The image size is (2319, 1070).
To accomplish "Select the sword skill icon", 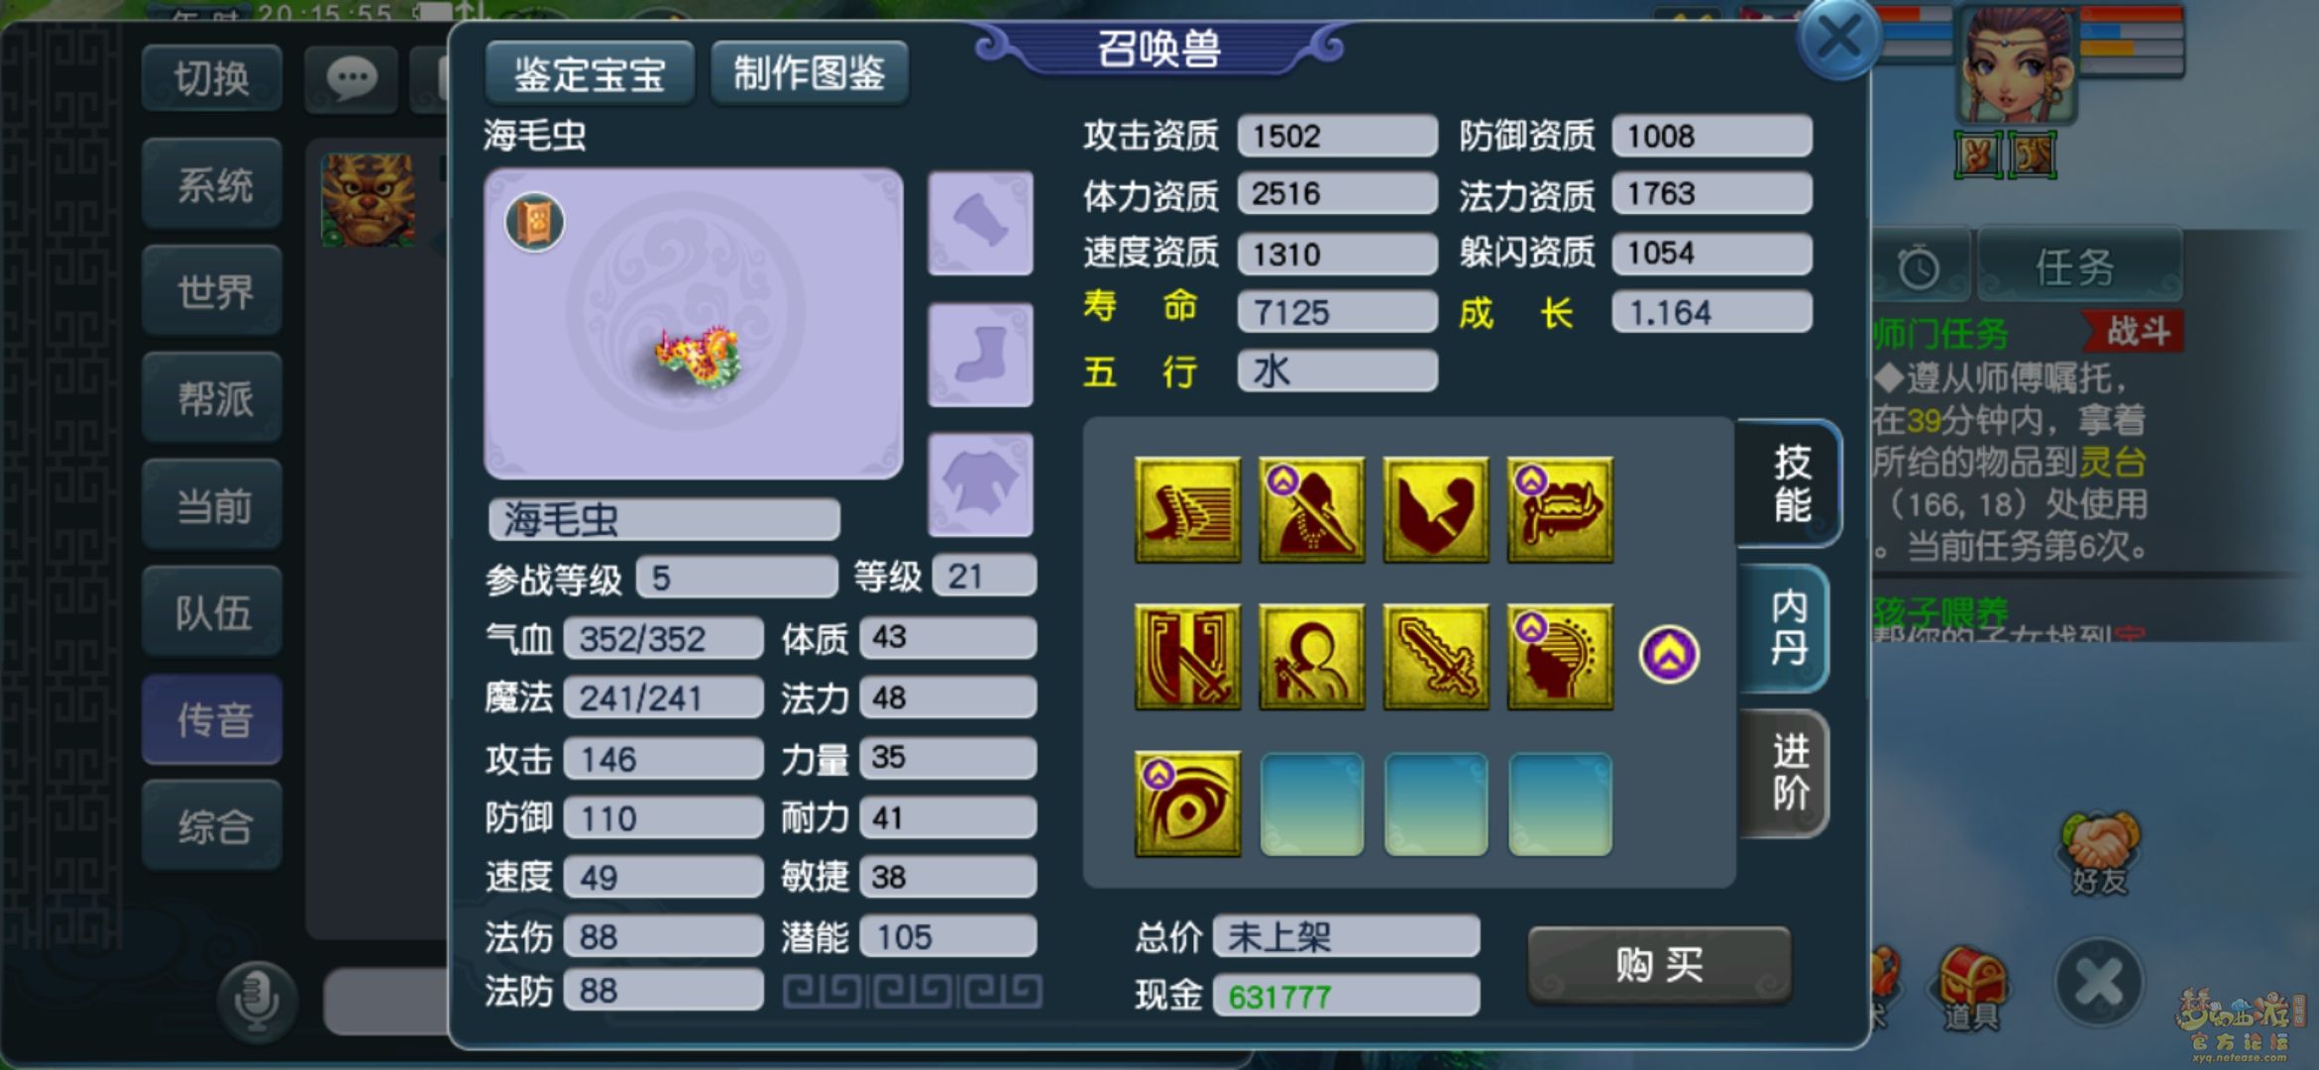I will [x=1436, y=657].
